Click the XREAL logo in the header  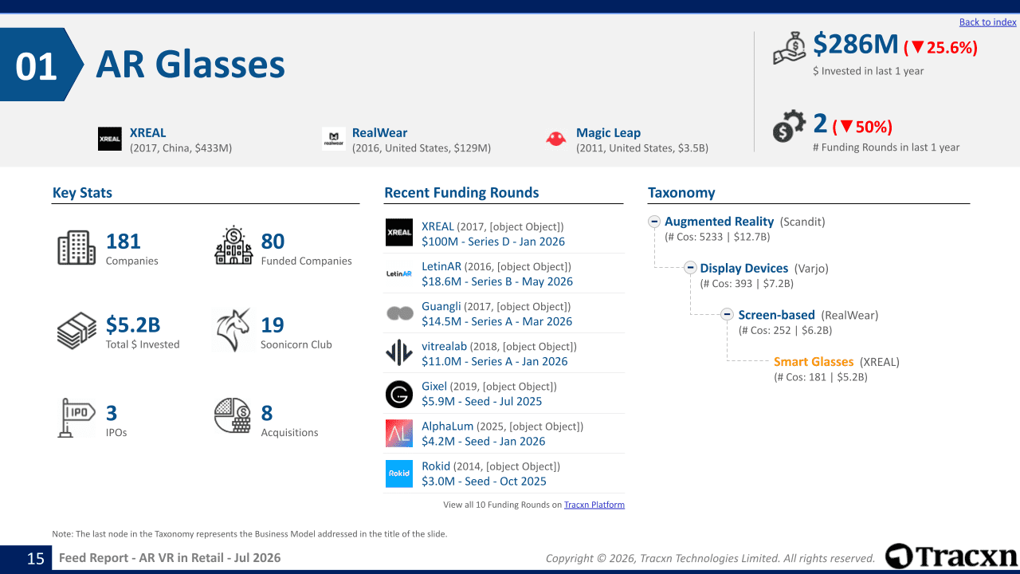click(110, 139)
